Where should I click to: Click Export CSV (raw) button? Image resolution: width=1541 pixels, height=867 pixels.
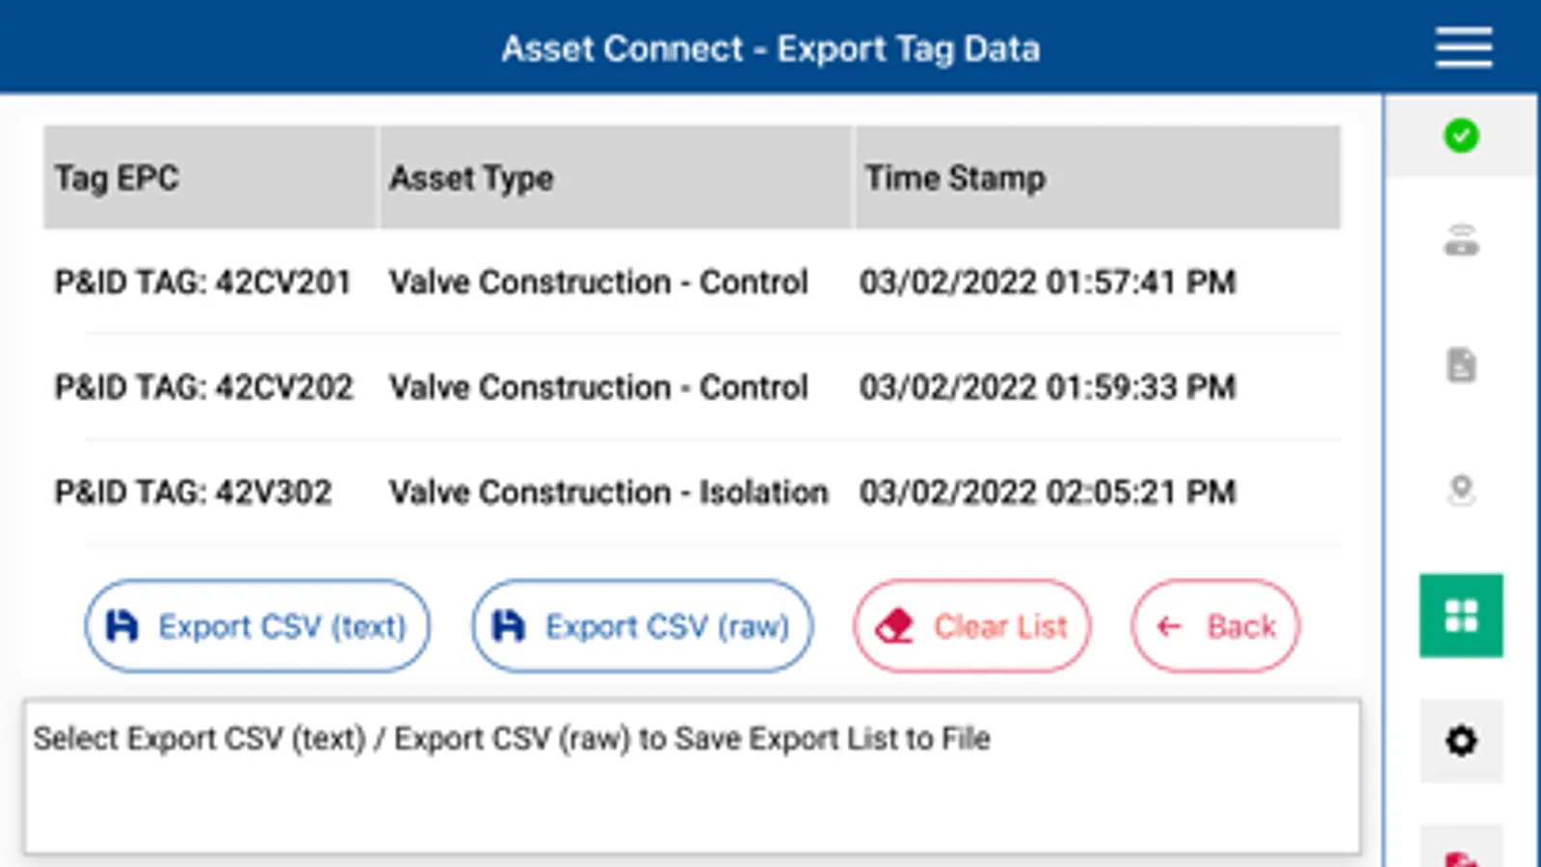642,626
